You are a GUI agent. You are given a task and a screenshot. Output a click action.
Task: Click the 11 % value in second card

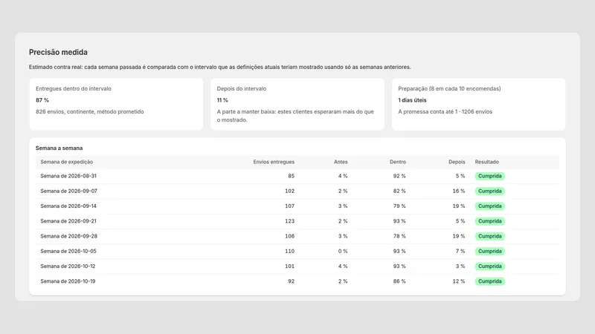click(x=222, y=100)
